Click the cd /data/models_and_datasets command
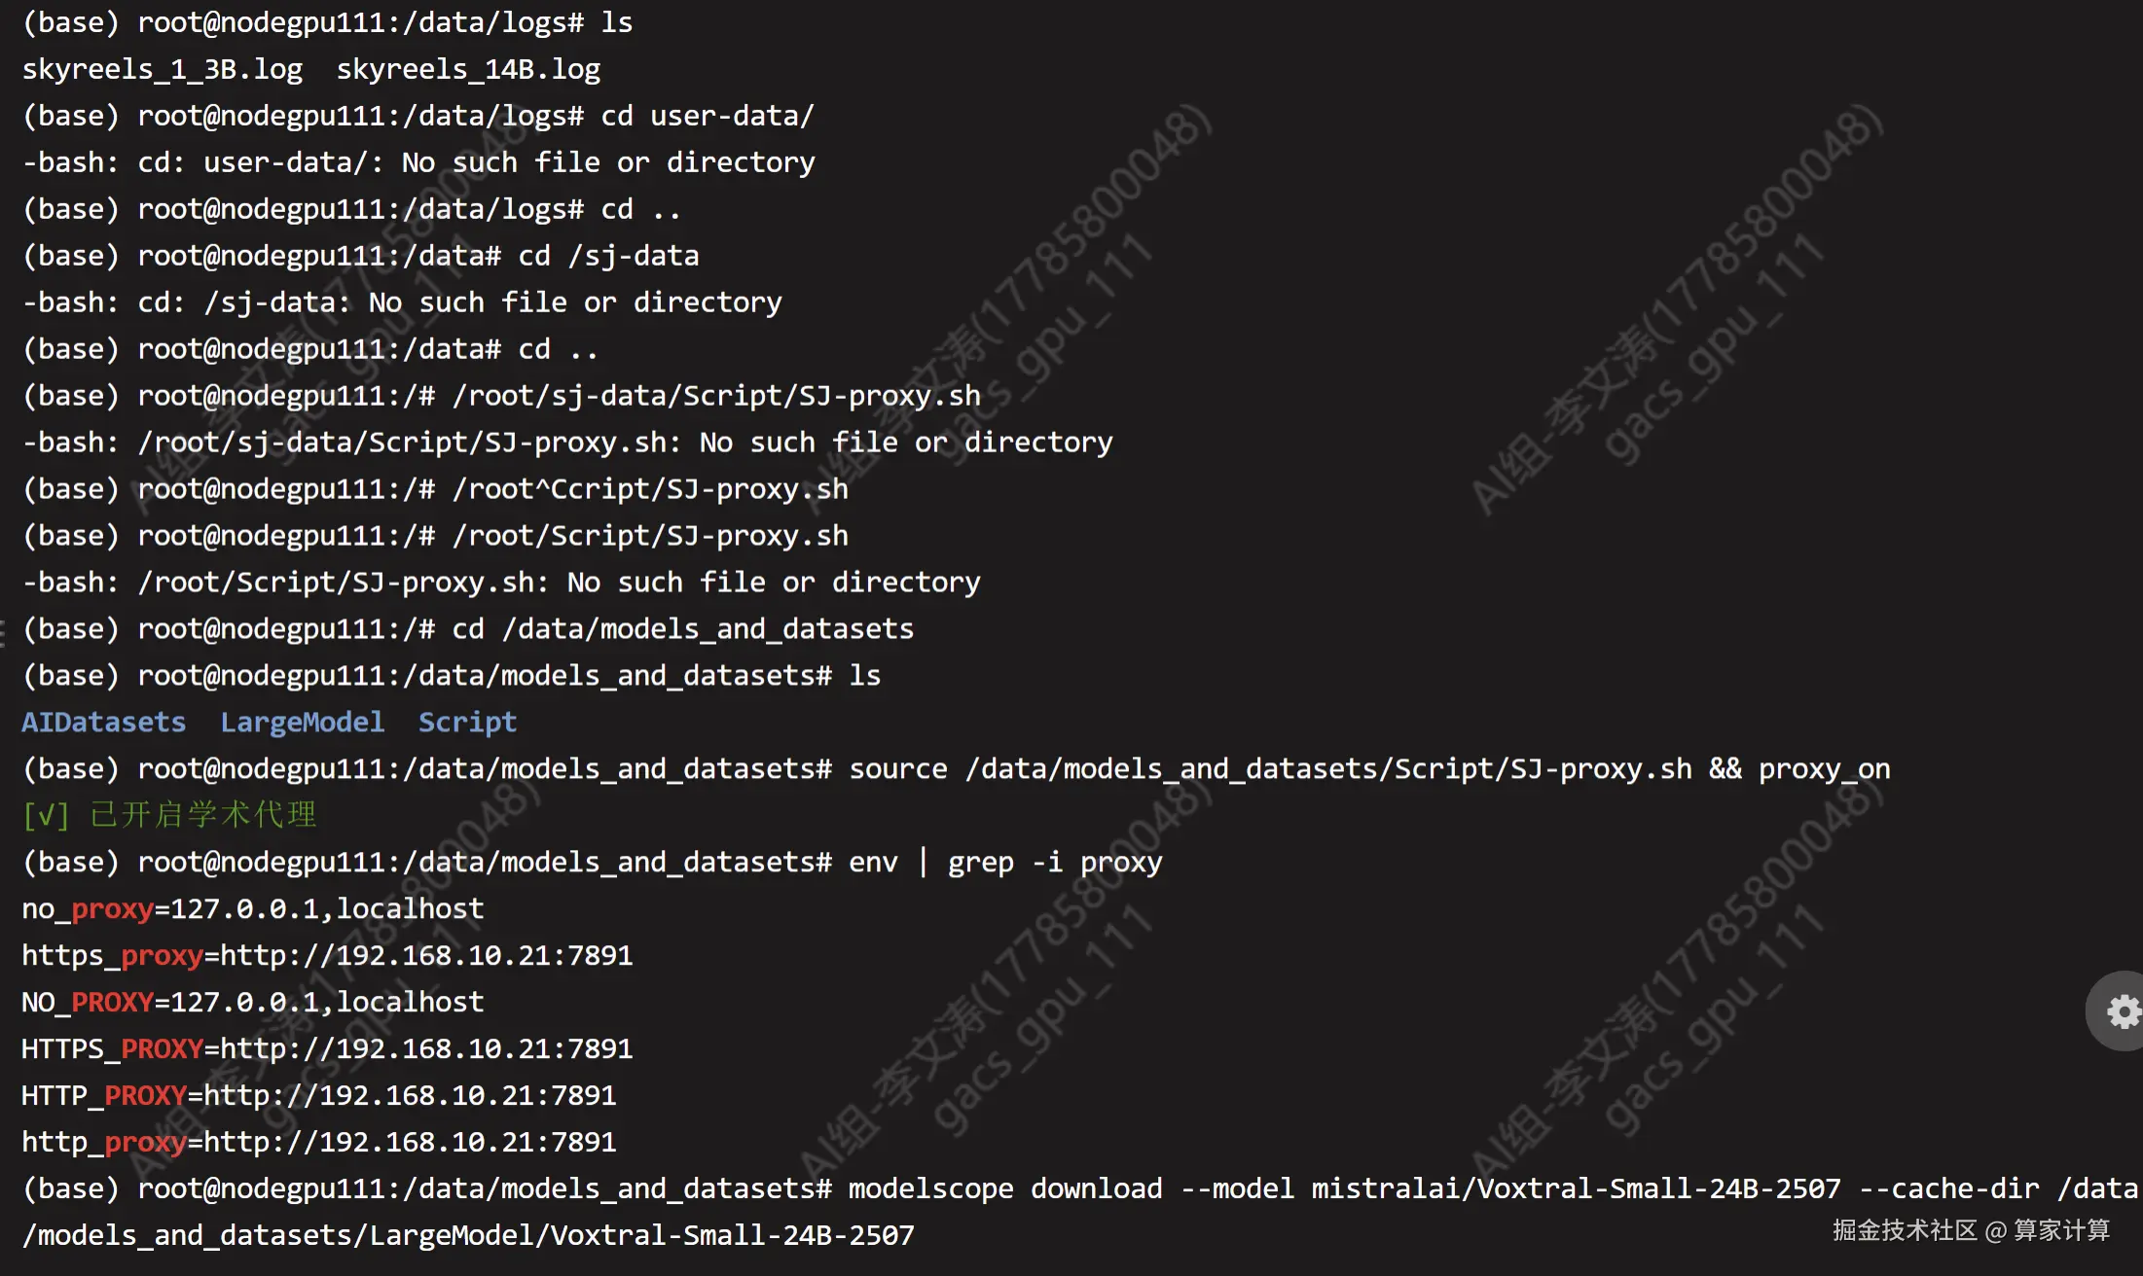Viewport: 2143px width, 1276px height. tap(683, 628)
